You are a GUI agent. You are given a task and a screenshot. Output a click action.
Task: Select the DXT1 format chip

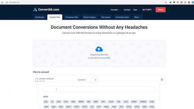(69, 107)
